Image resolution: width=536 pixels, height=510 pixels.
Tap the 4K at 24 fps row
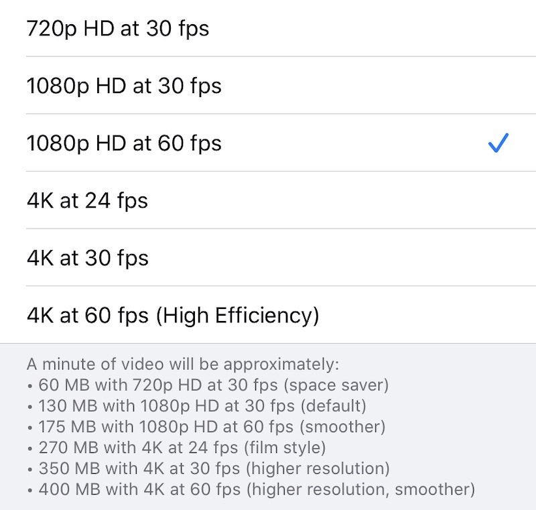coord(268,200)
